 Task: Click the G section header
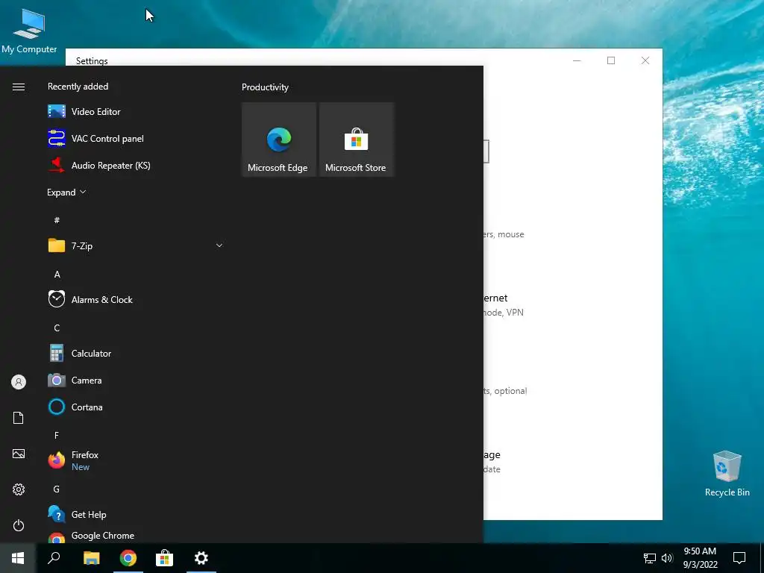click(x=57, y=489)
